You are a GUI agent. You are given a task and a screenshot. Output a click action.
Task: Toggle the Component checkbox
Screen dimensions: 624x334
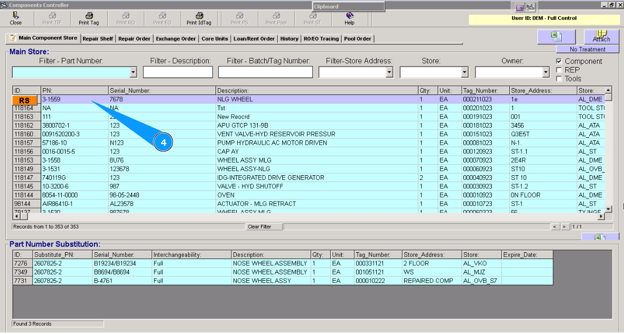pyautogui.click(x=558, y=61)
